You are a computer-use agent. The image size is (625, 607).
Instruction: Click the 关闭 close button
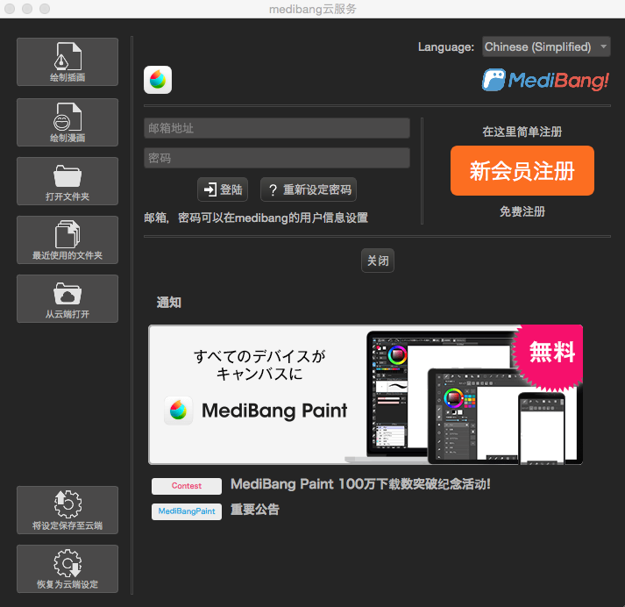(x=378, y=261)
